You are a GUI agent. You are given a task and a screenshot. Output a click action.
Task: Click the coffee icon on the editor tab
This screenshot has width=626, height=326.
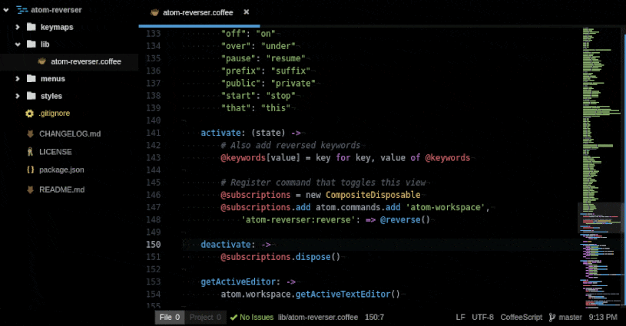point(154,13)
